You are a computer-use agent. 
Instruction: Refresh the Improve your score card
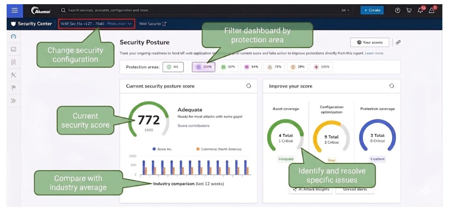pos(392,86)
